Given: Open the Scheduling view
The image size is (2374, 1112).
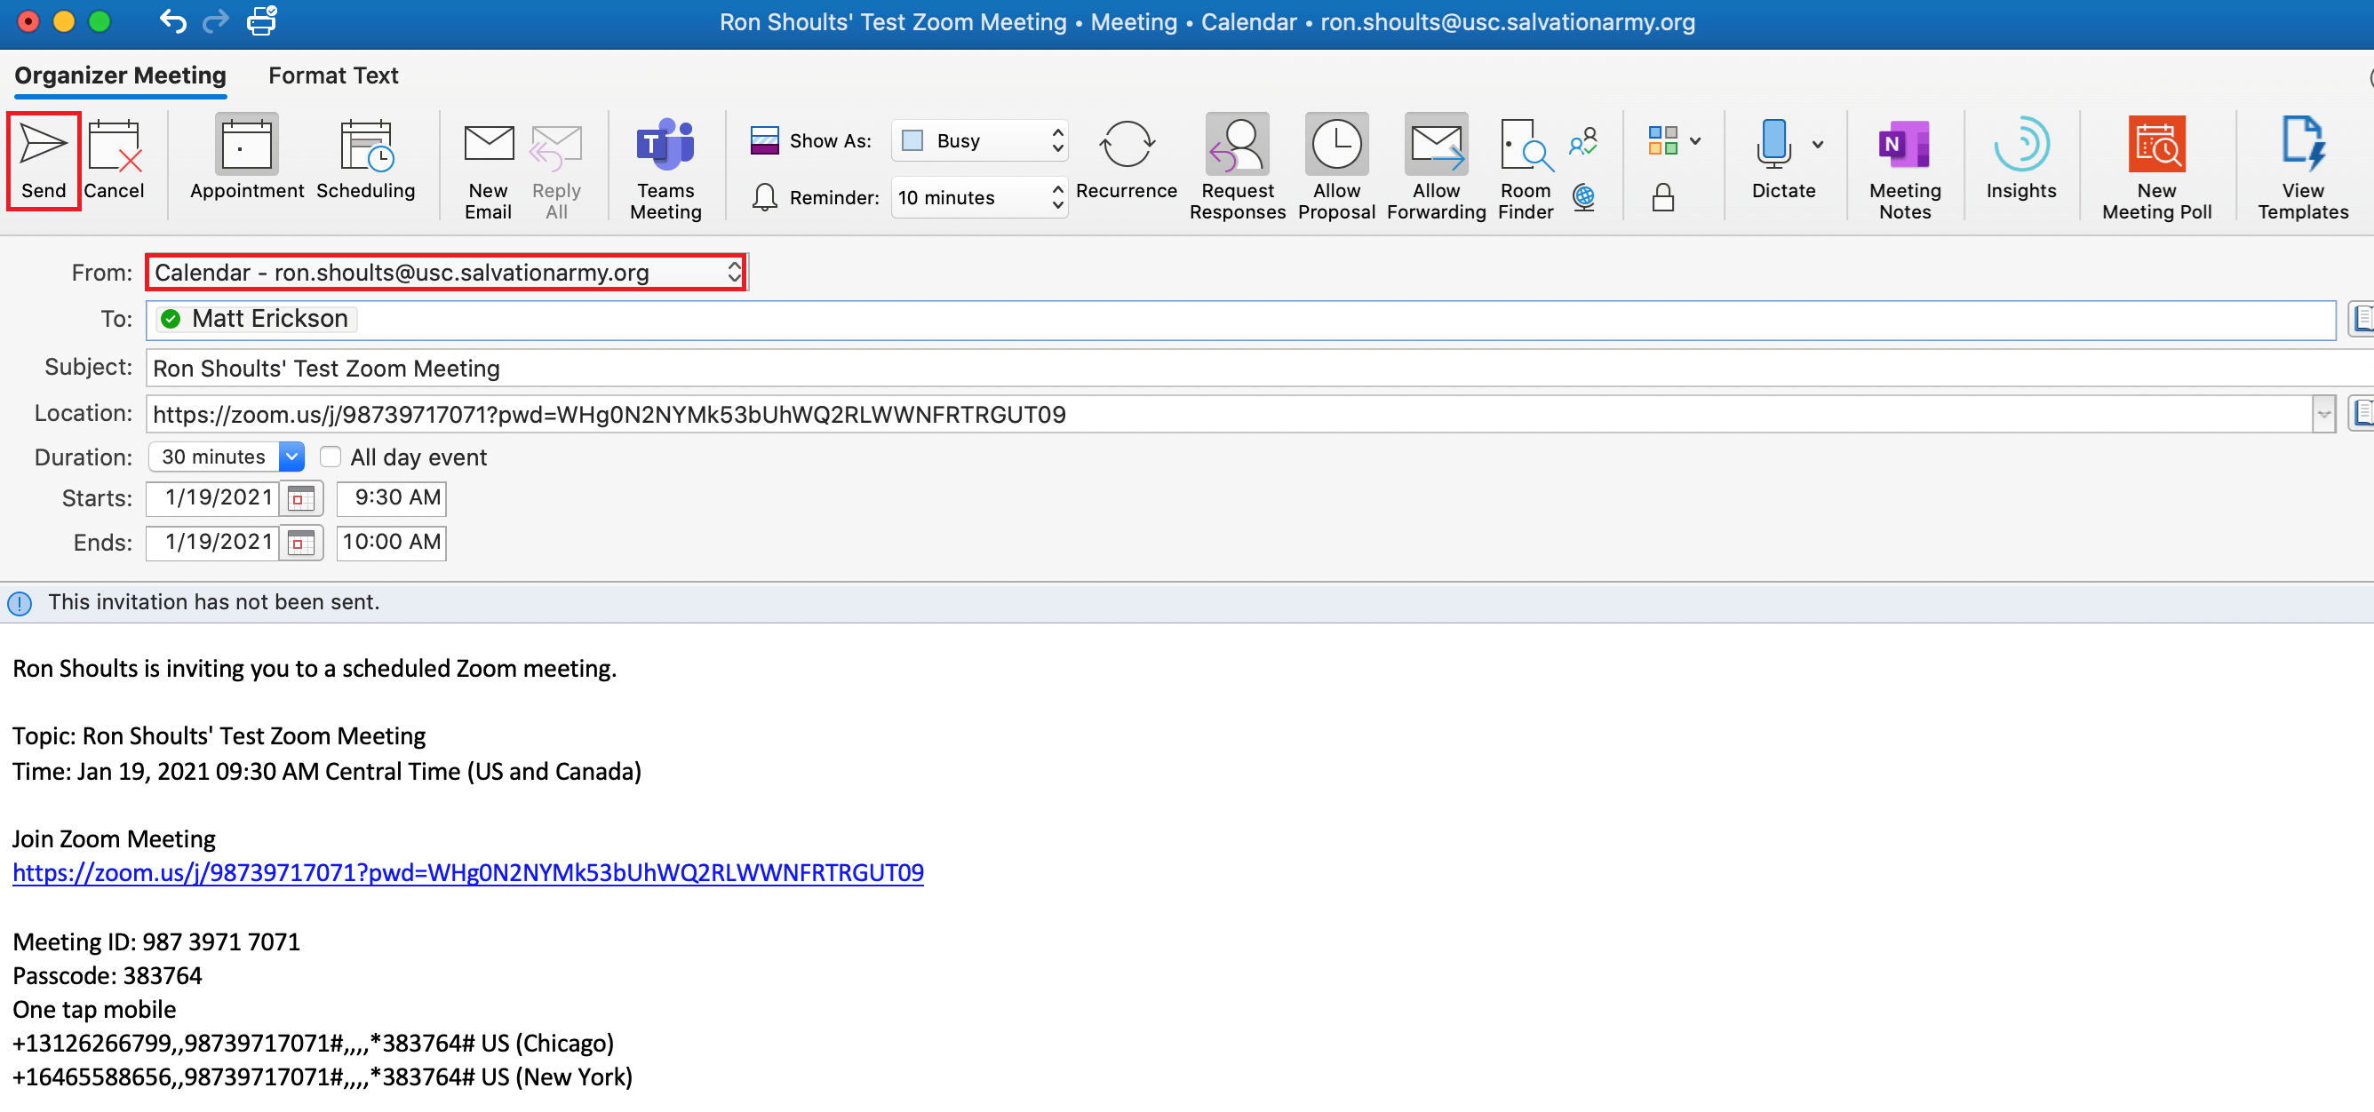Looking at the screenshot, I should (366, 147).
